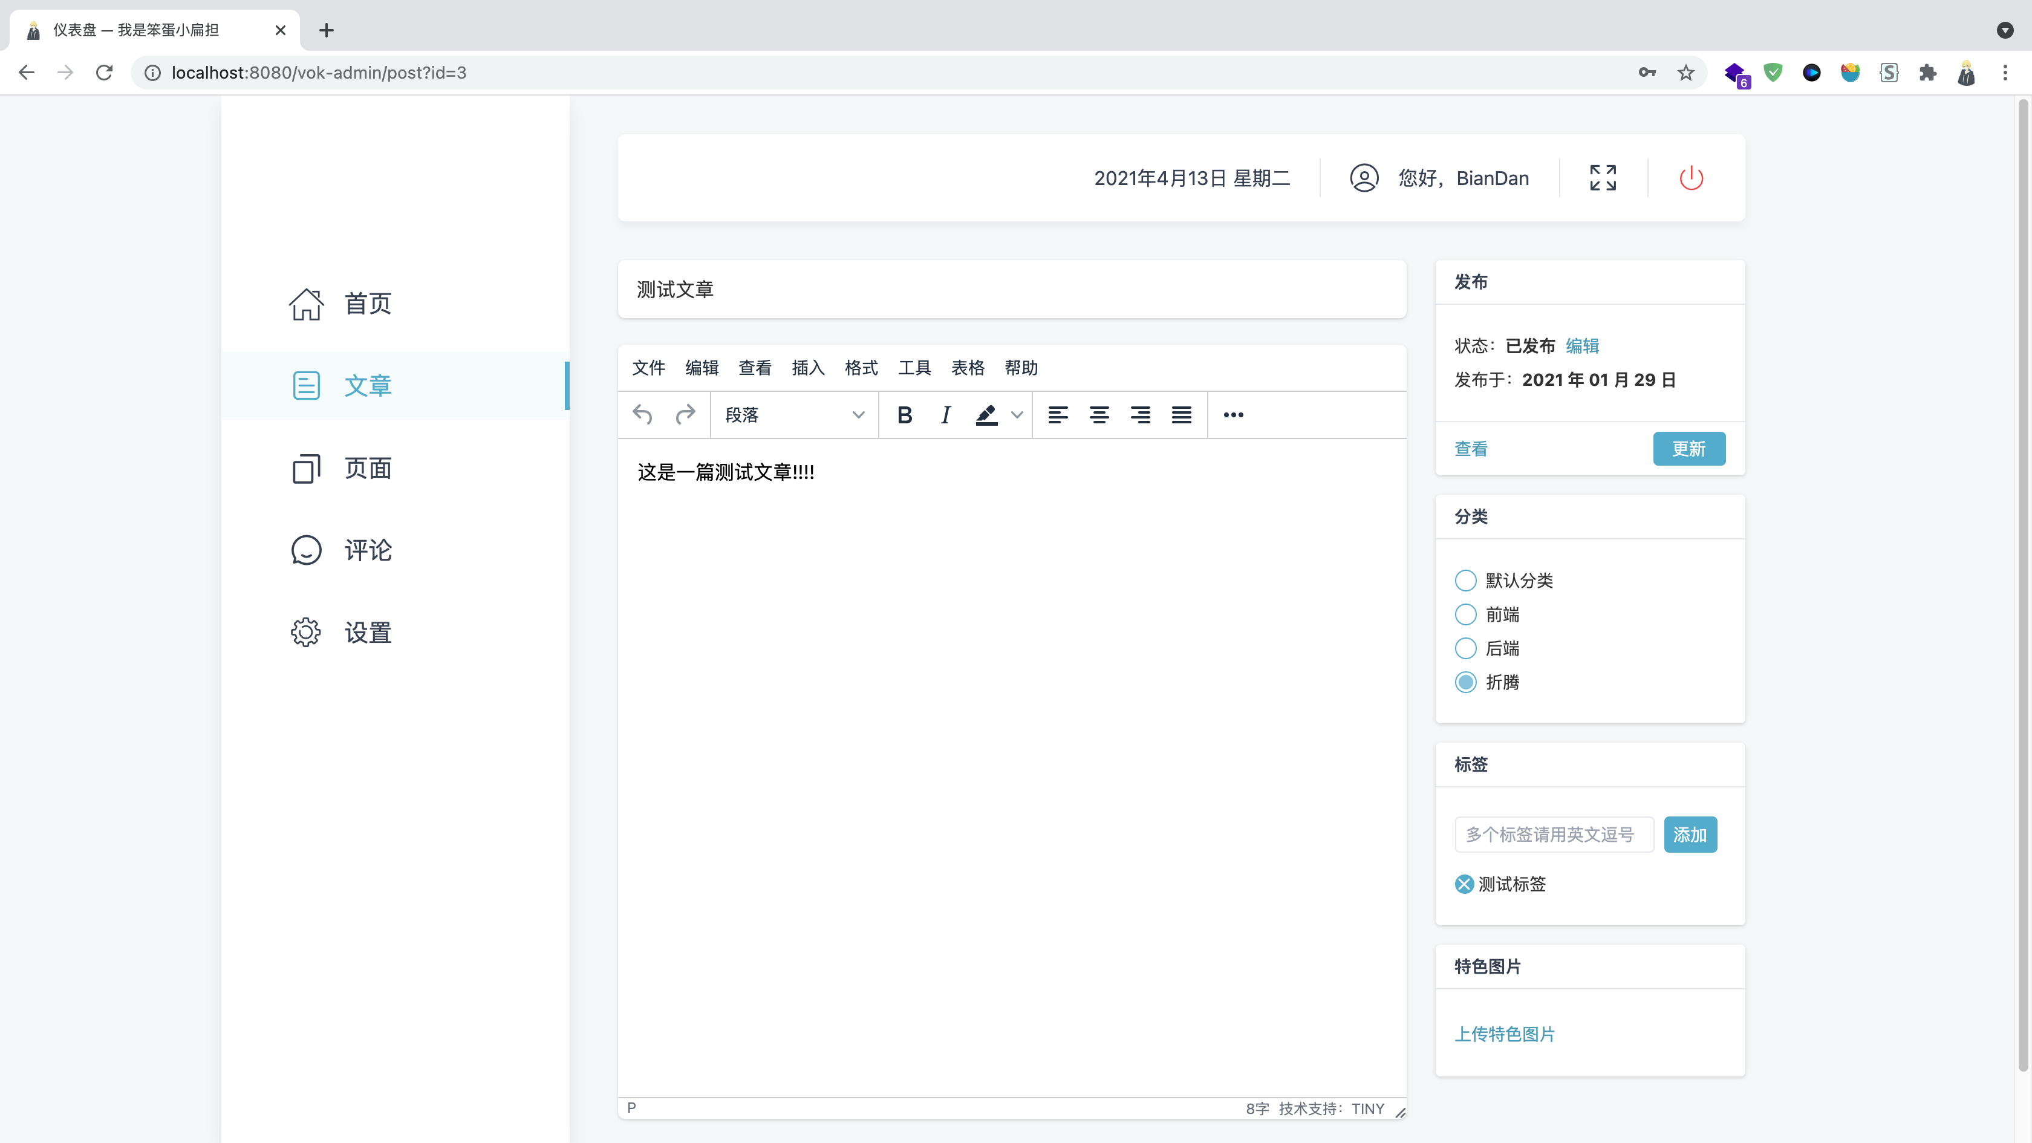Reveal more toolbar options via ellipsis
The image size is (2032, 1143).
click(1233, 415)
